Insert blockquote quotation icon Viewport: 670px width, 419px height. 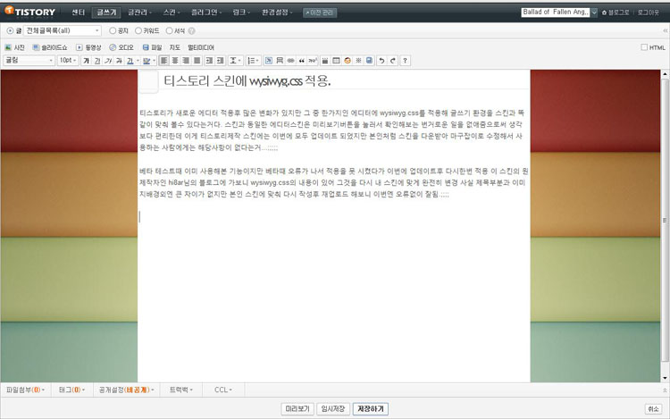[x=302, y=61]
